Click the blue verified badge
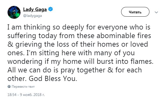Image resolution: width=164 pixels, height=100 pixels. pos(50,9)
